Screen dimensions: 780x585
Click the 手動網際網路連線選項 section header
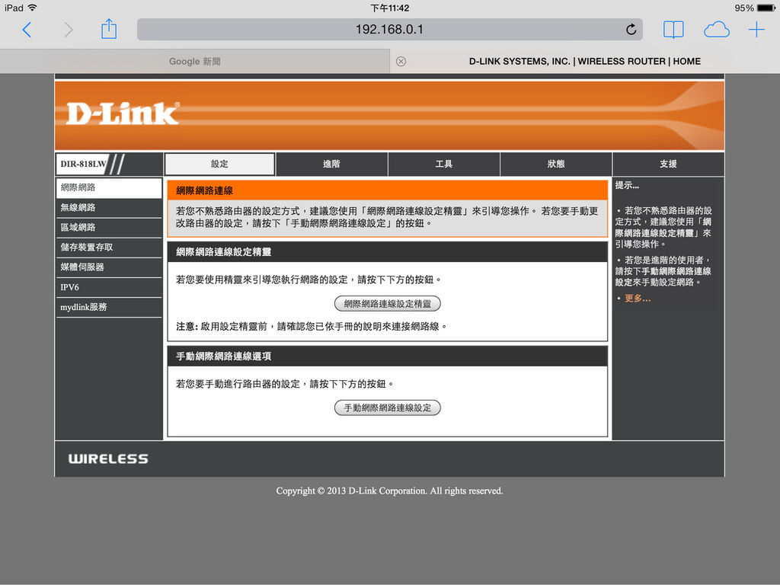[388, 356]
